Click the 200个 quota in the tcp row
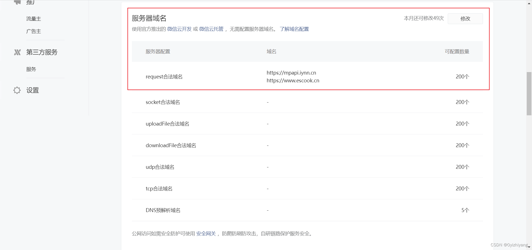 [462, 189]
